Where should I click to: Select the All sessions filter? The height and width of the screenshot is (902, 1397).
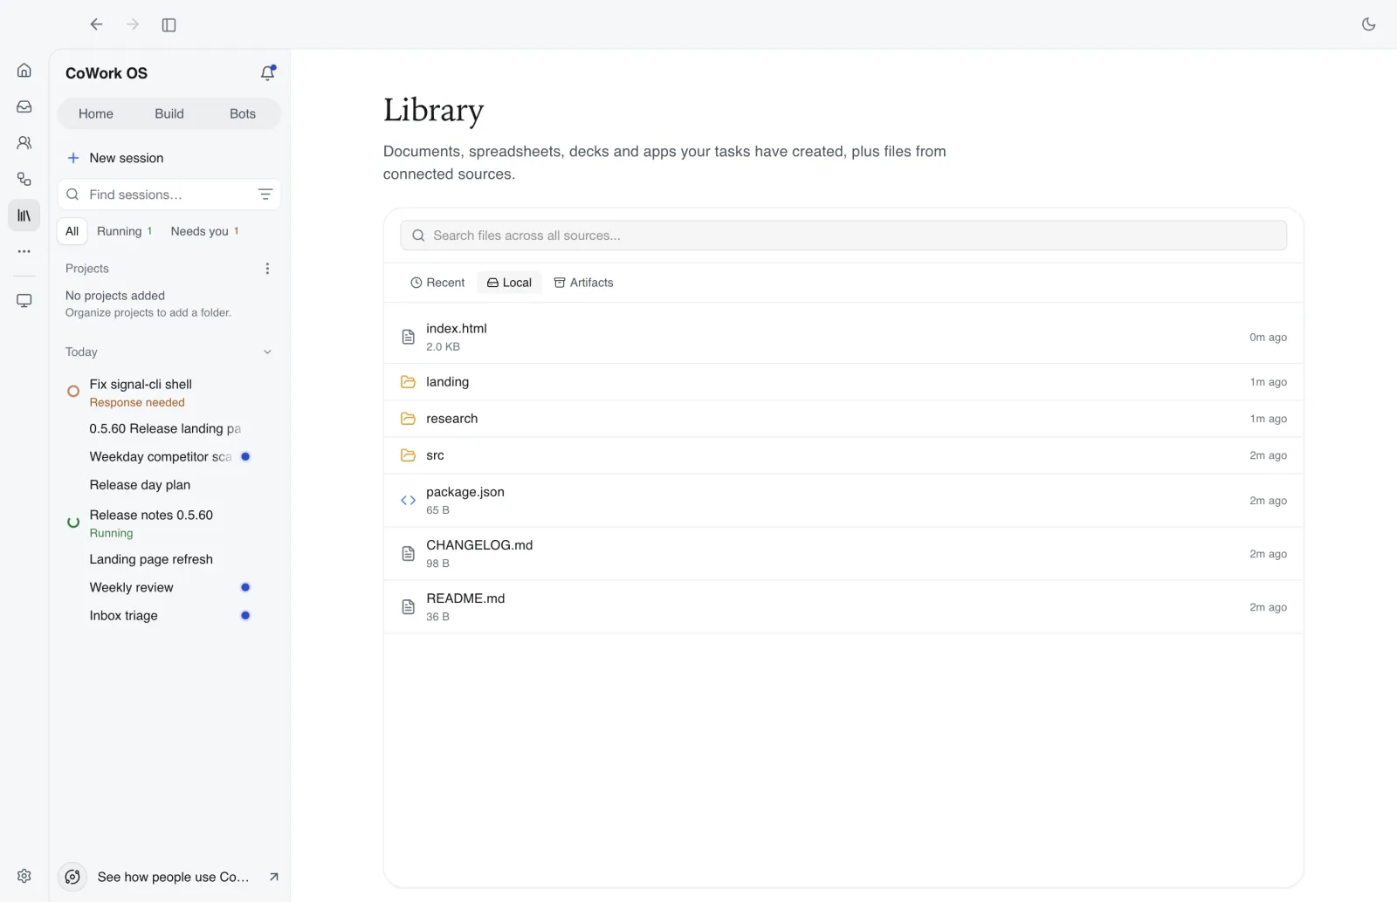point(72,231)
